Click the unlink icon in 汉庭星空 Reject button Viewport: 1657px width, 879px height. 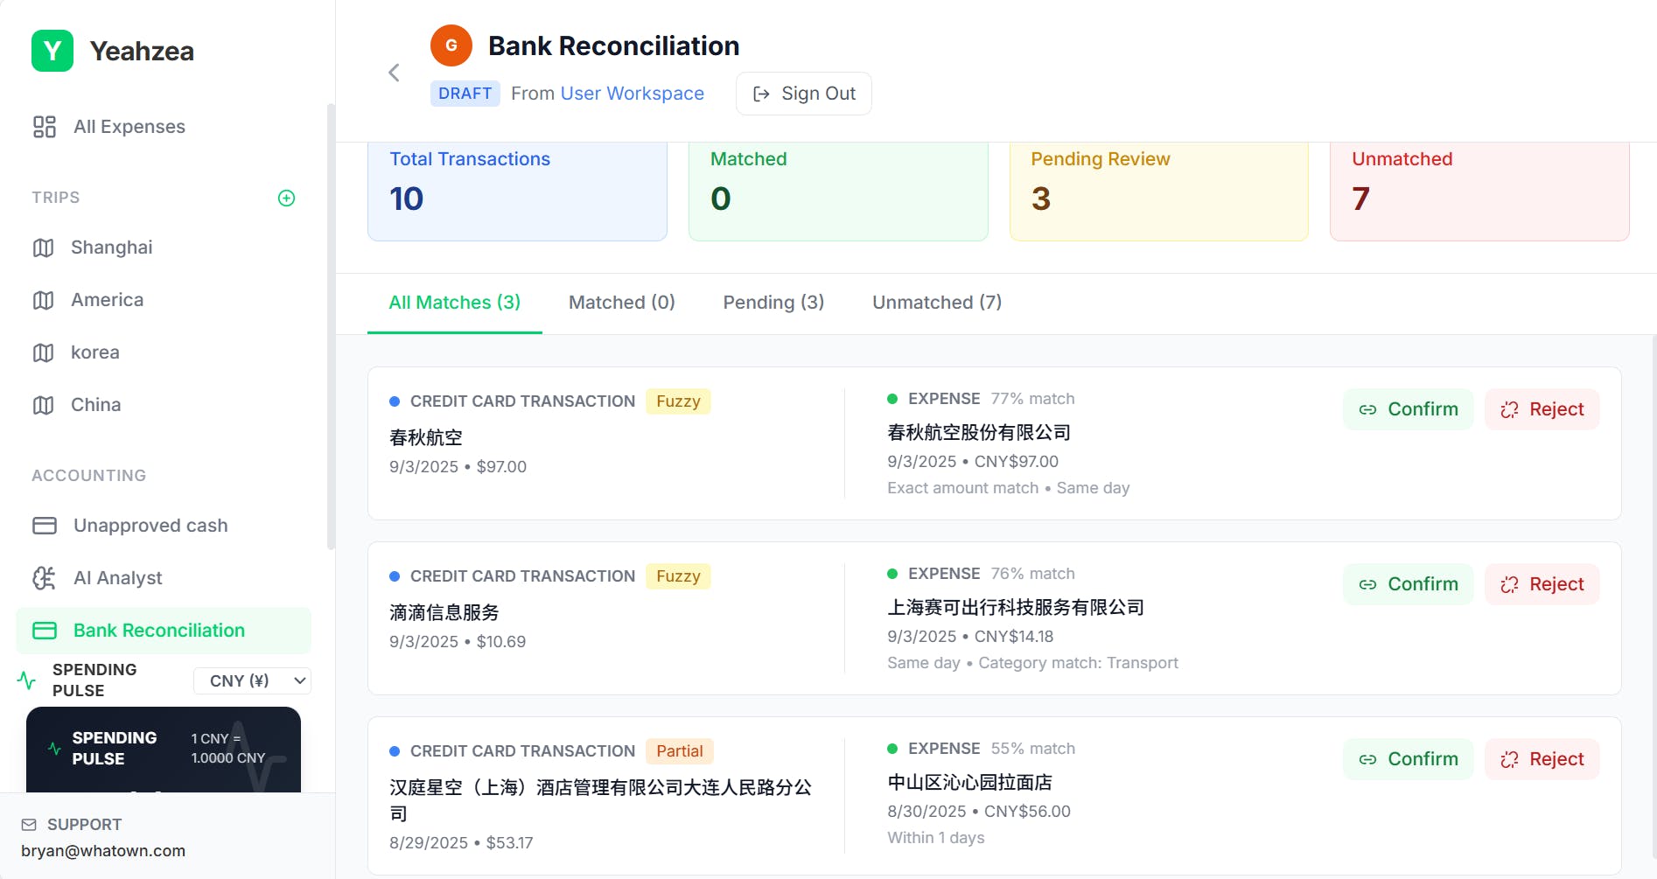pyautogui.click(x=1509, y=759)
